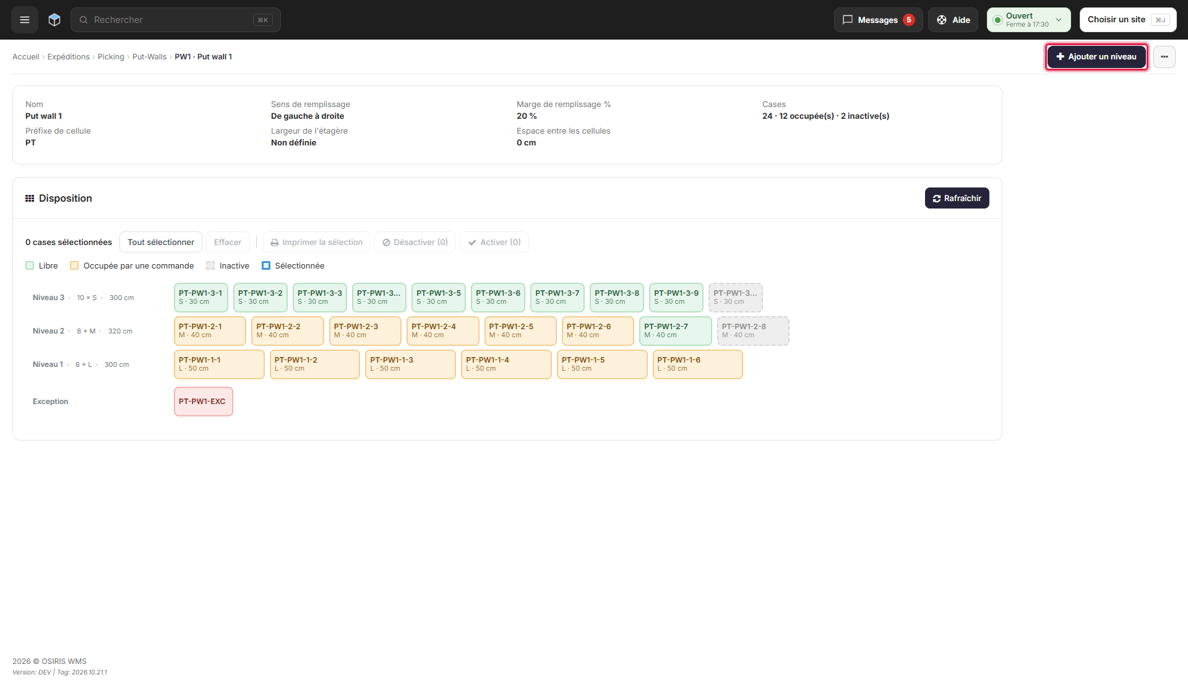The width and height of the screenshot is (1188, 693).
Task: Click the Niveau 2 row label
Action: click(x=48, y=331)
